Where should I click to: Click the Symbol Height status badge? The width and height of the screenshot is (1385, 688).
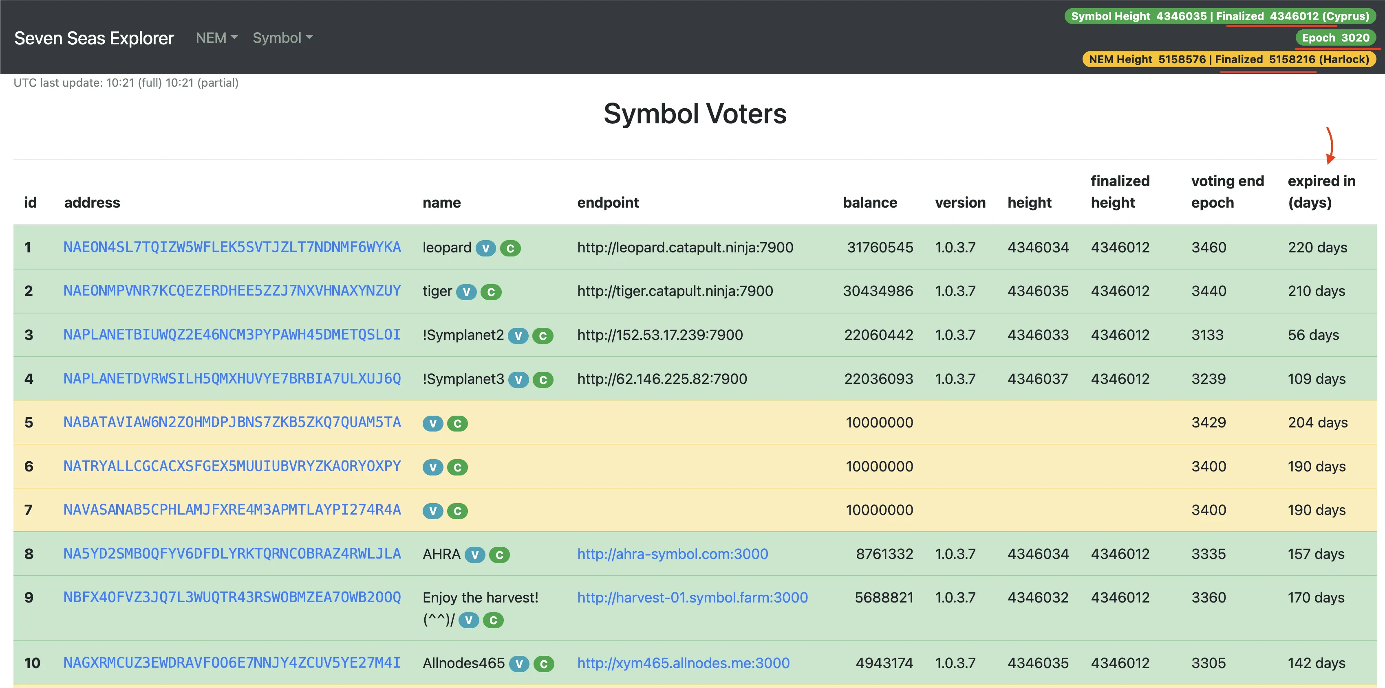(x=1220, y=16)
